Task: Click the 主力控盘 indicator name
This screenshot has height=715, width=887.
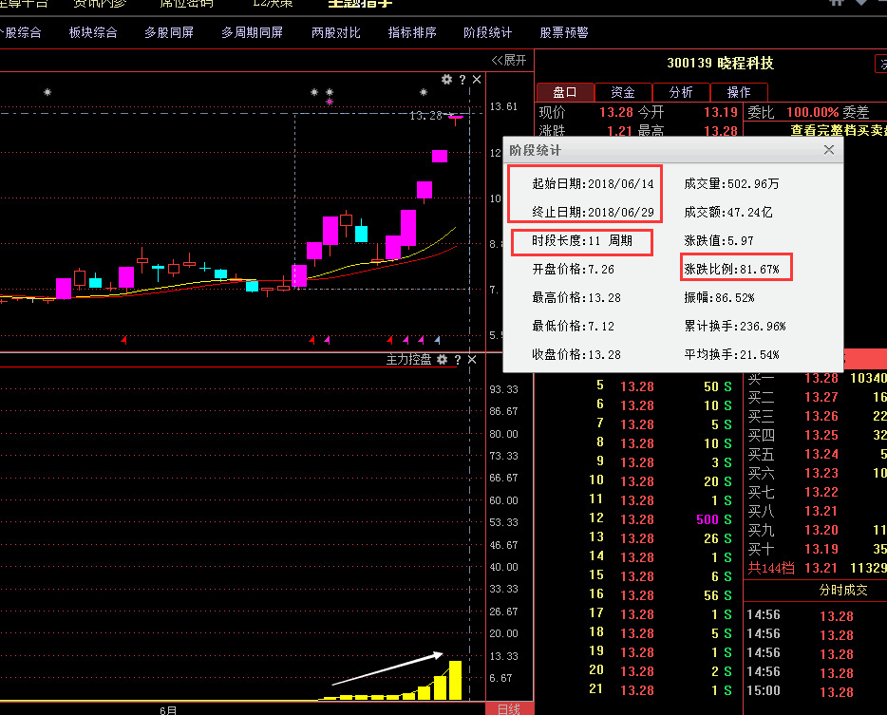Action: 408,360
